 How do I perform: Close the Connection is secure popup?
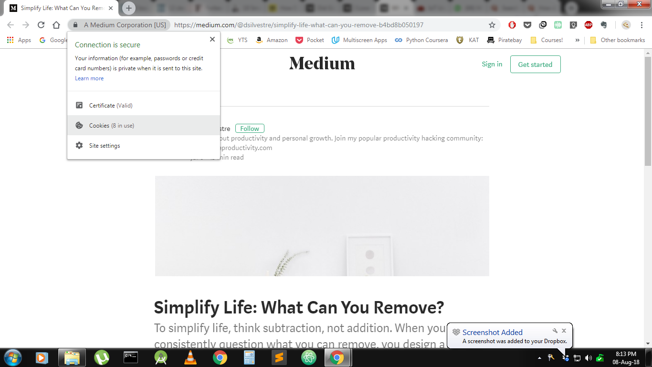point(212,39)
